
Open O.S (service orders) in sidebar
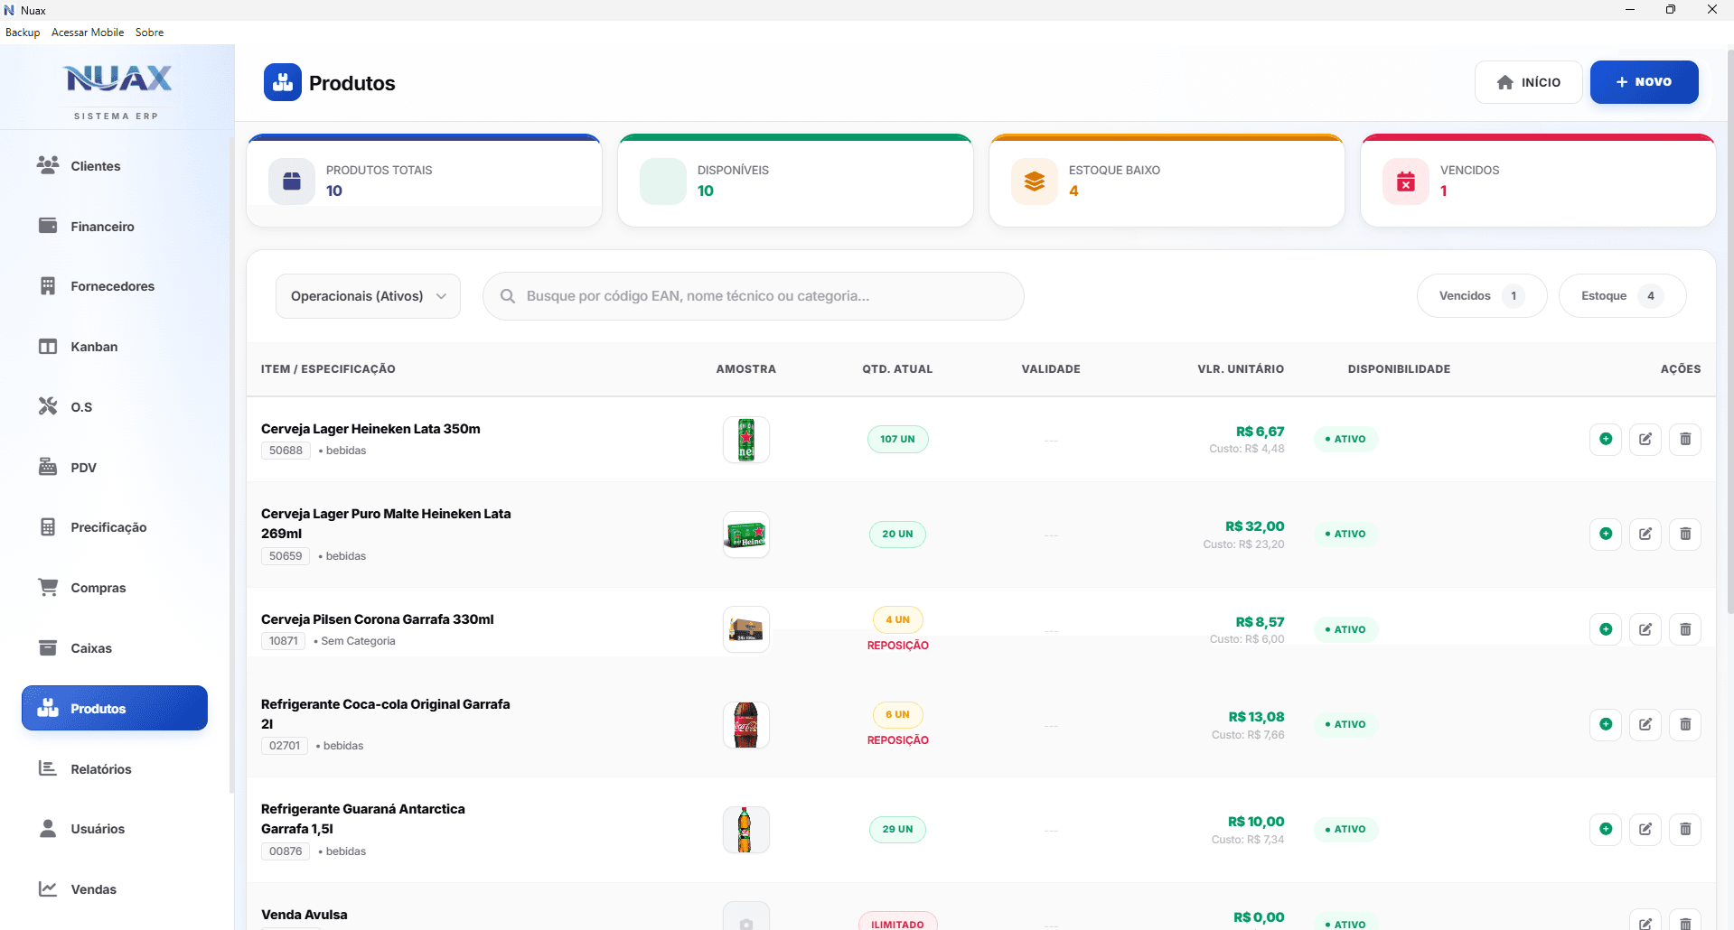(x=115, y=407)
